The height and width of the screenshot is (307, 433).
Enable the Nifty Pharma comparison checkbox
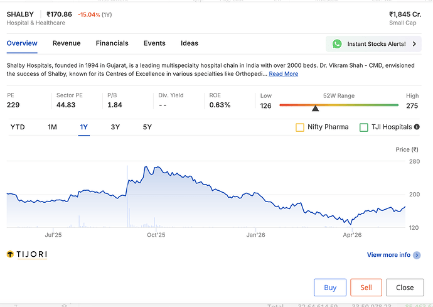[299, 127]
